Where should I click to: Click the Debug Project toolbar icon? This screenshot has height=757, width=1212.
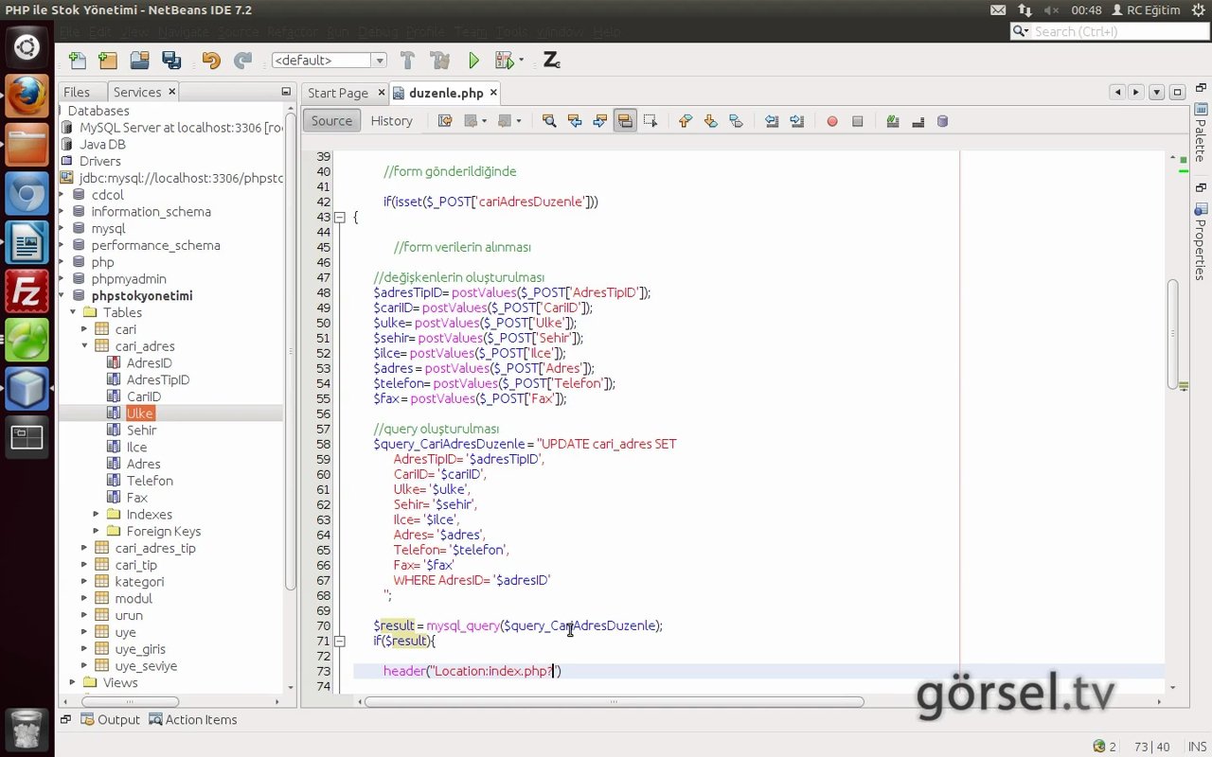[504, 61]
